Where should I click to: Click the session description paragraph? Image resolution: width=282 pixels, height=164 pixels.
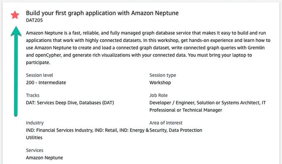148,48
